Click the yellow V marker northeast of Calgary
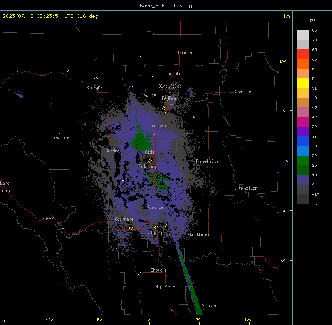The image size is (332, 325). [165, 225]
